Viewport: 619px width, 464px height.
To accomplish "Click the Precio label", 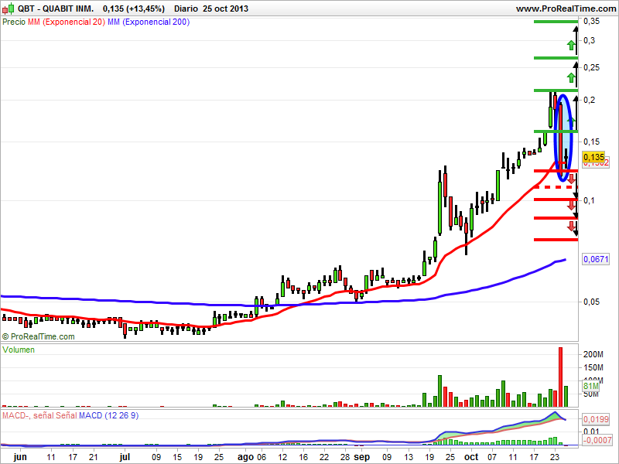I will (14, 22).
